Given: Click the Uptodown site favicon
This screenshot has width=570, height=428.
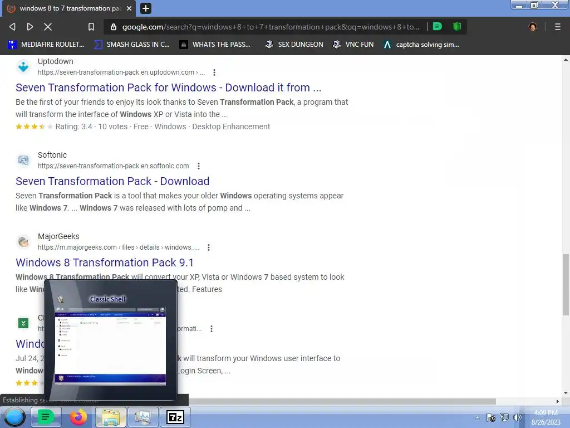Looking at the screenshot, I should tap(23, 67).
